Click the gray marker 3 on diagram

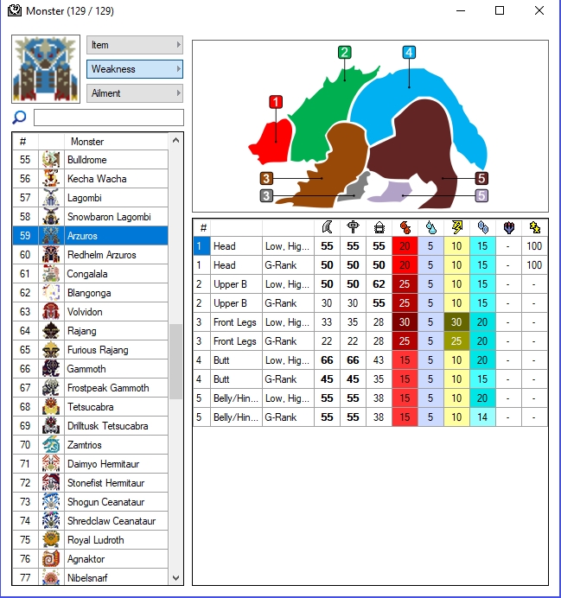tap(266, 195)
